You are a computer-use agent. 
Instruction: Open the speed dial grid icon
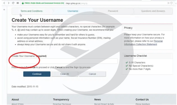(x=18, y=3)
